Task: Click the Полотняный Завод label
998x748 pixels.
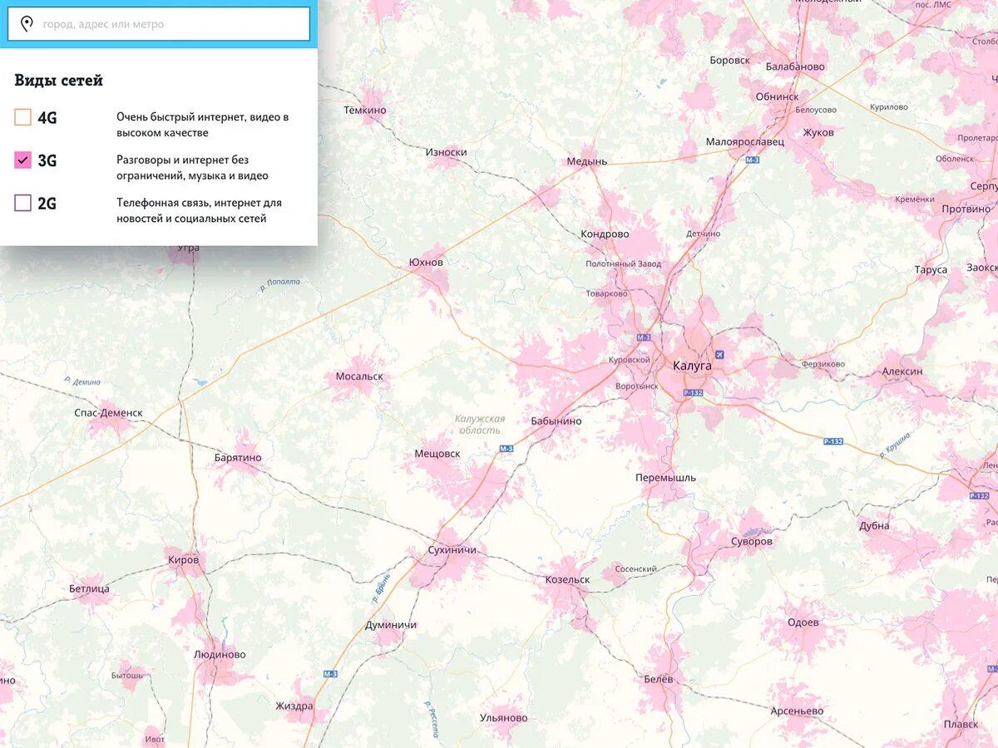Action: (x=624, y=264)
